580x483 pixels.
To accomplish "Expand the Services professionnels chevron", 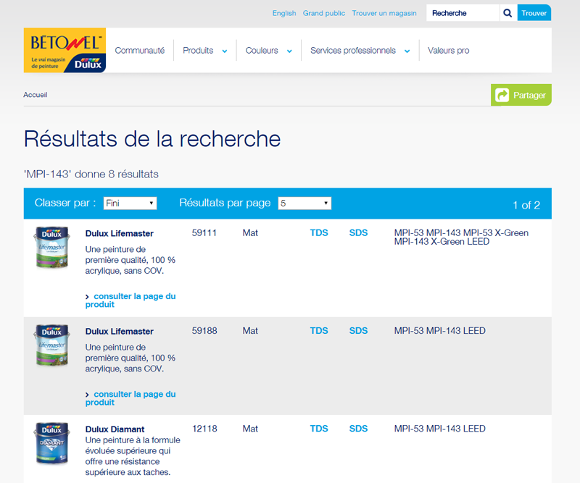I will [407, 51].
